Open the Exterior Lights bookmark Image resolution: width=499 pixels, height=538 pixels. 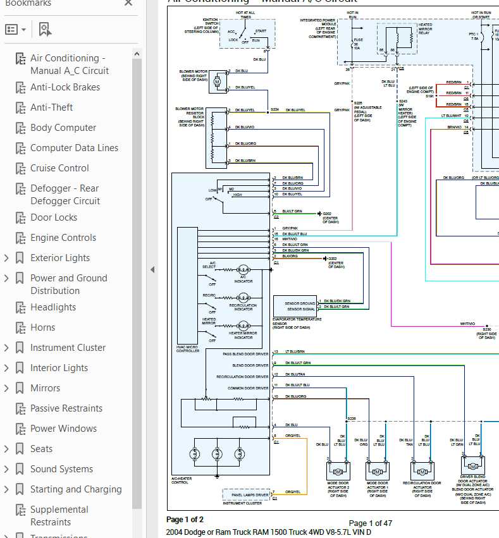60,258
